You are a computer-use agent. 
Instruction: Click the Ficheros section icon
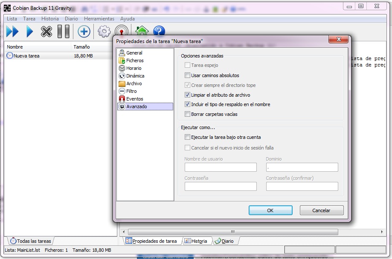[x=122, y=60]
